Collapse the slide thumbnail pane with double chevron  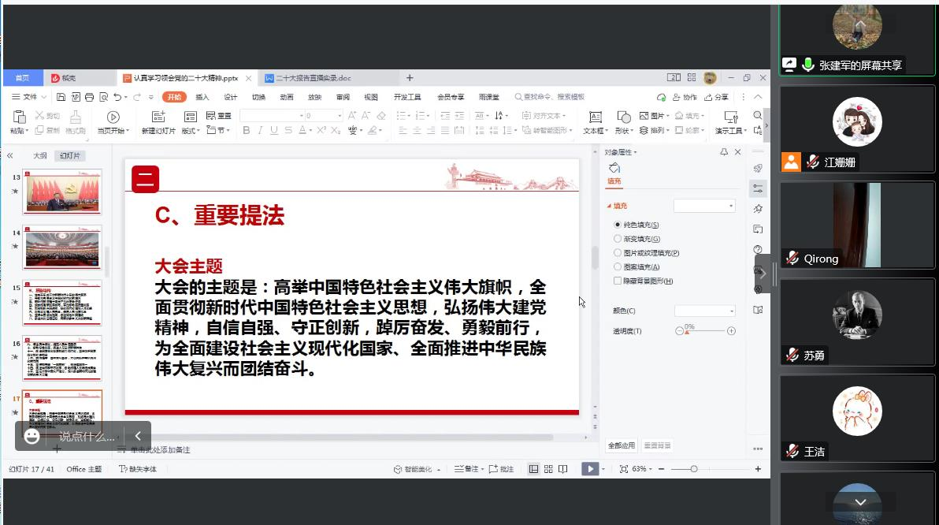click(10, 156)
